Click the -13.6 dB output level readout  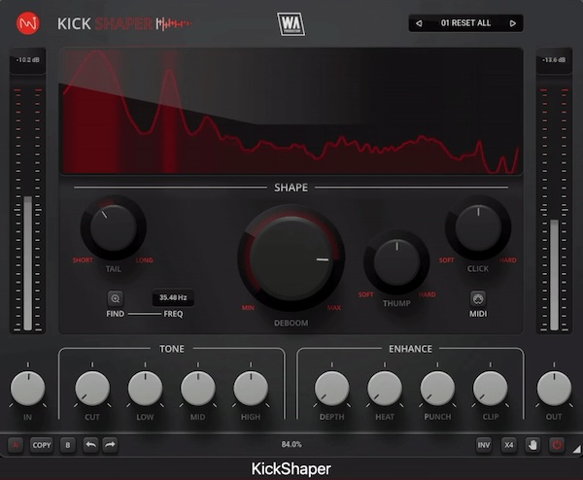[x=554, y=60]
